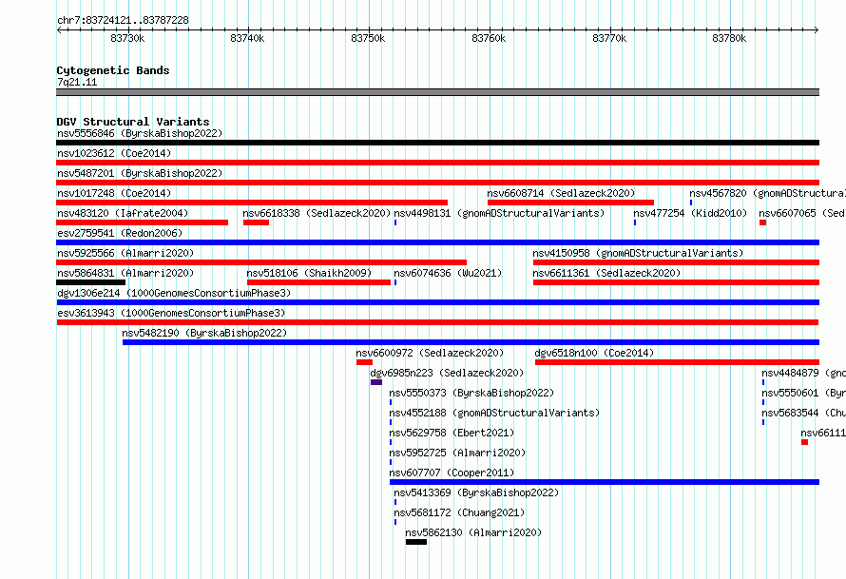
Task: Click the nsv607707 (Cooper2011) label
Action: pos(452,473)
